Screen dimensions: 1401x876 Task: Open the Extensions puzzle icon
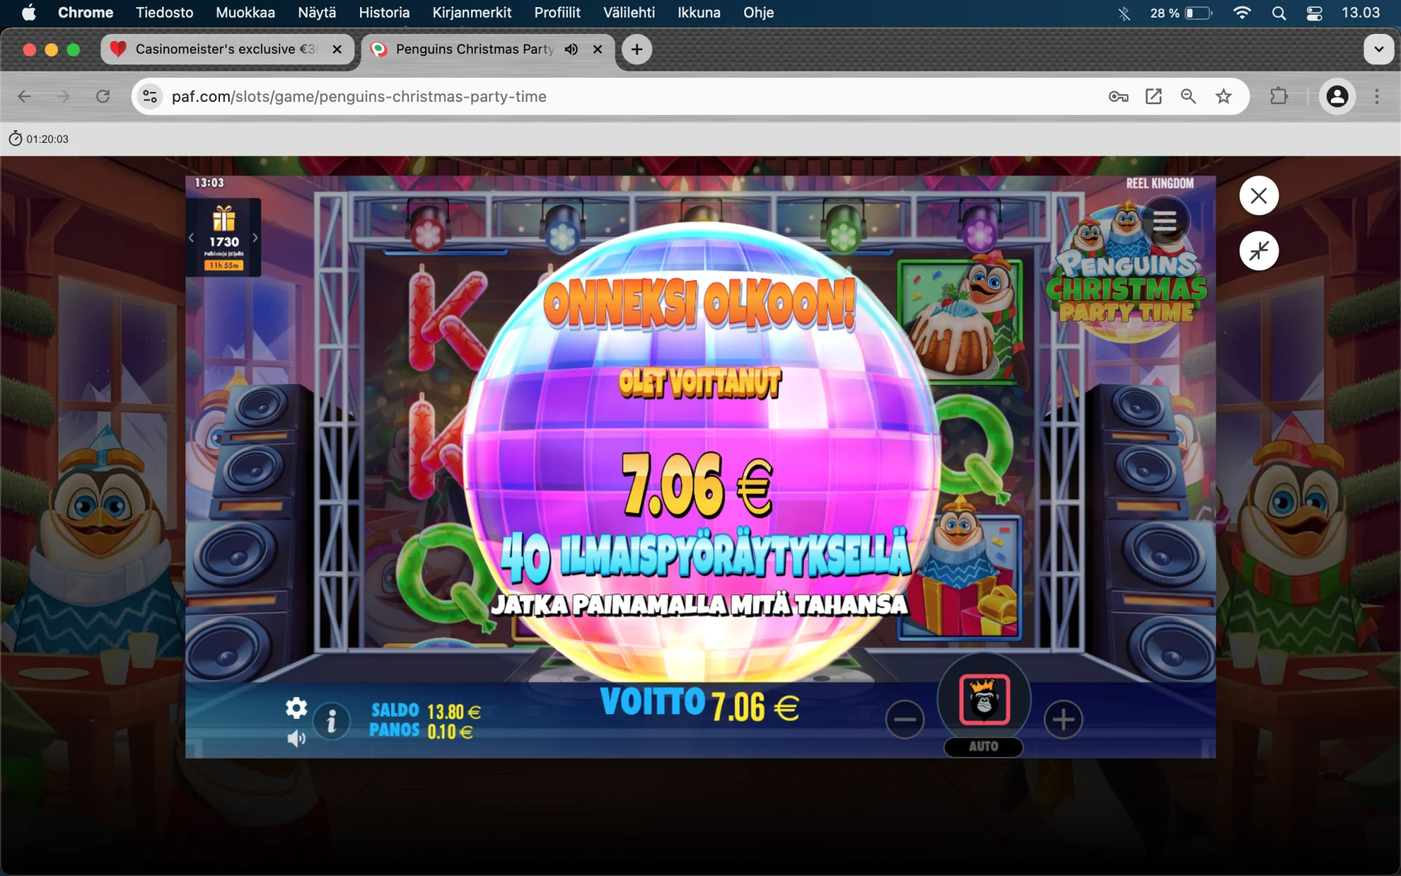coord(1279,96)
